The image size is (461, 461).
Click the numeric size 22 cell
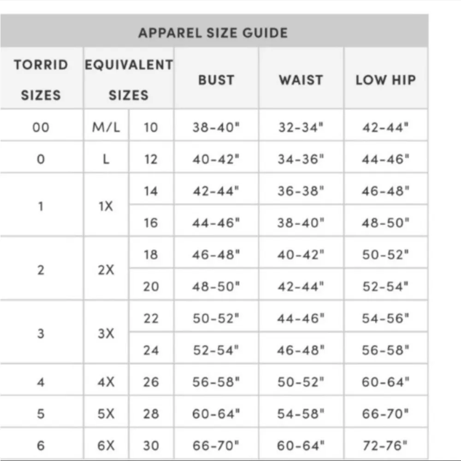pyautogui.click(x=151, y=318)
